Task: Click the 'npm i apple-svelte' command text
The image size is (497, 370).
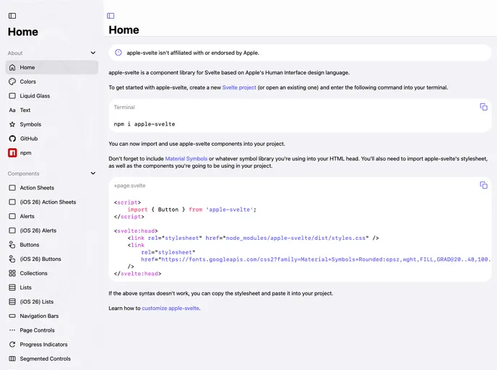Action: click(x=144, y=124)
